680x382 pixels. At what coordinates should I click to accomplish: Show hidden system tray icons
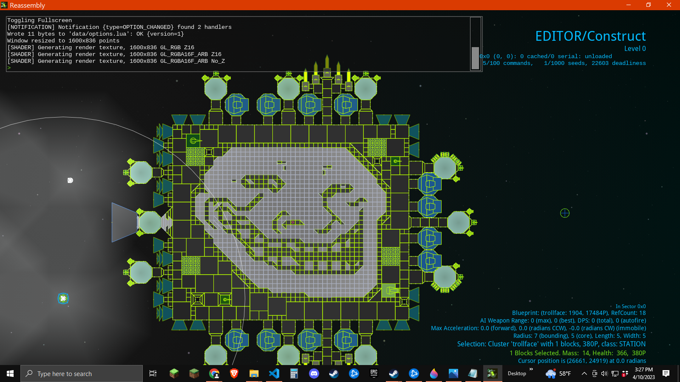coord(584,374)
